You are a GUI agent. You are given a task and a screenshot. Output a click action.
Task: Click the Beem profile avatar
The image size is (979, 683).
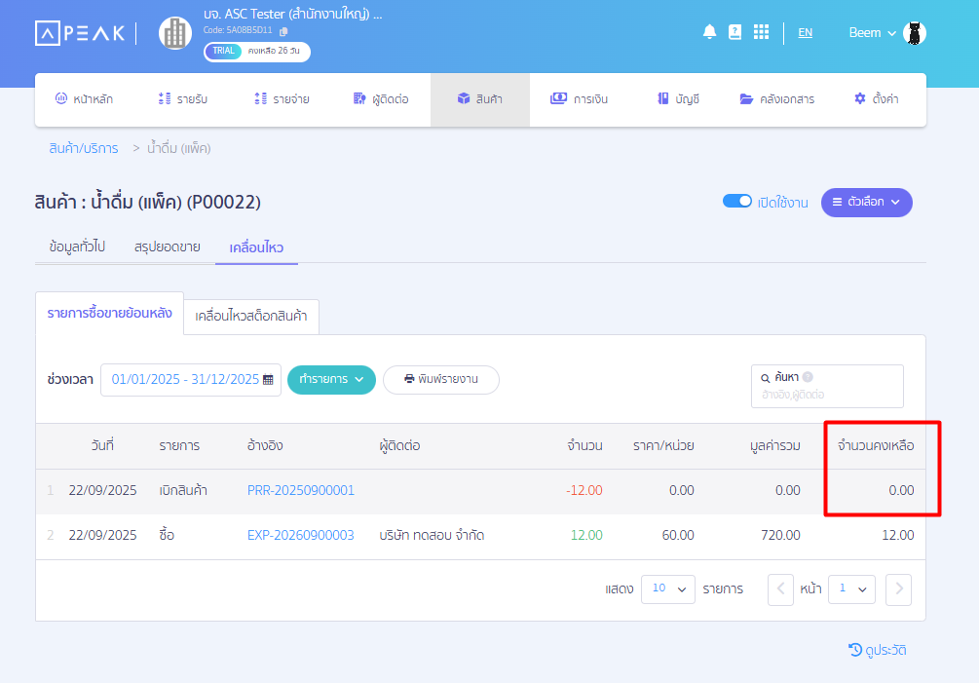(914, 33)
